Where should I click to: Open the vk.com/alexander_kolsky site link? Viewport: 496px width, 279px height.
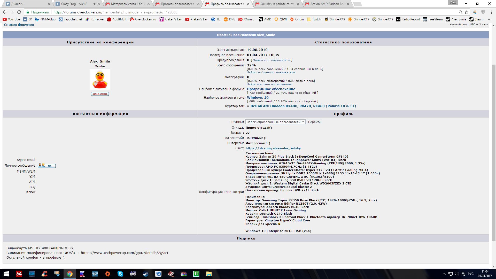tap(273, 148)
